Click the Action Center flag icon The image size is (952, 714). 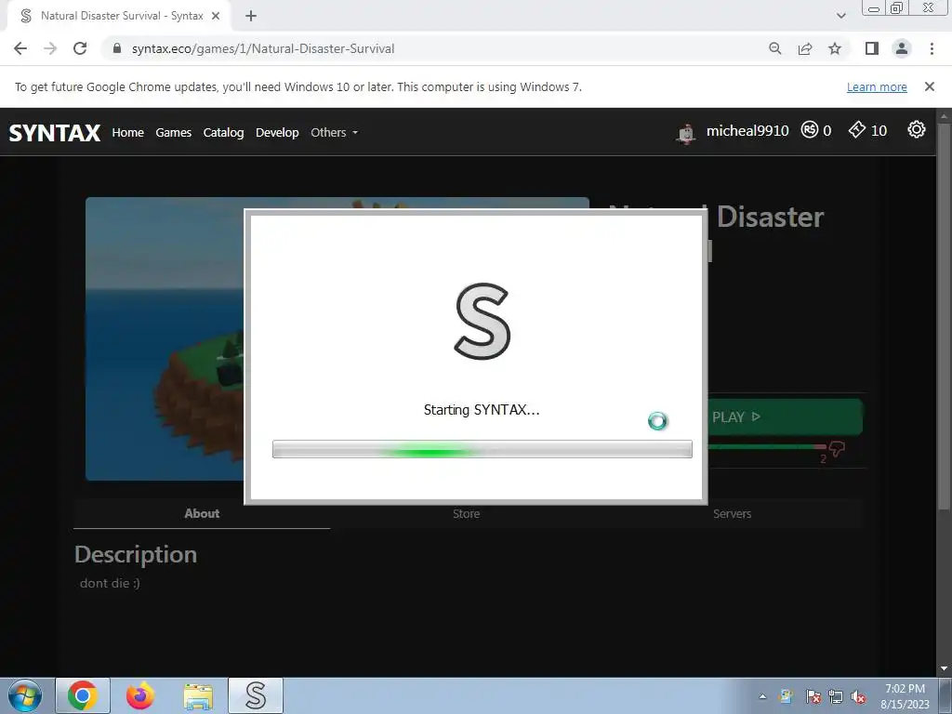813,696
